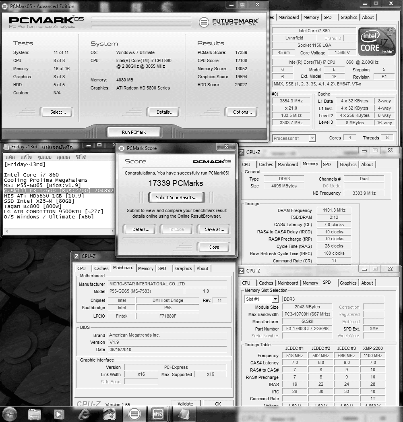Click CPU-Z SPD window title icon

click(x=242, y=271)
